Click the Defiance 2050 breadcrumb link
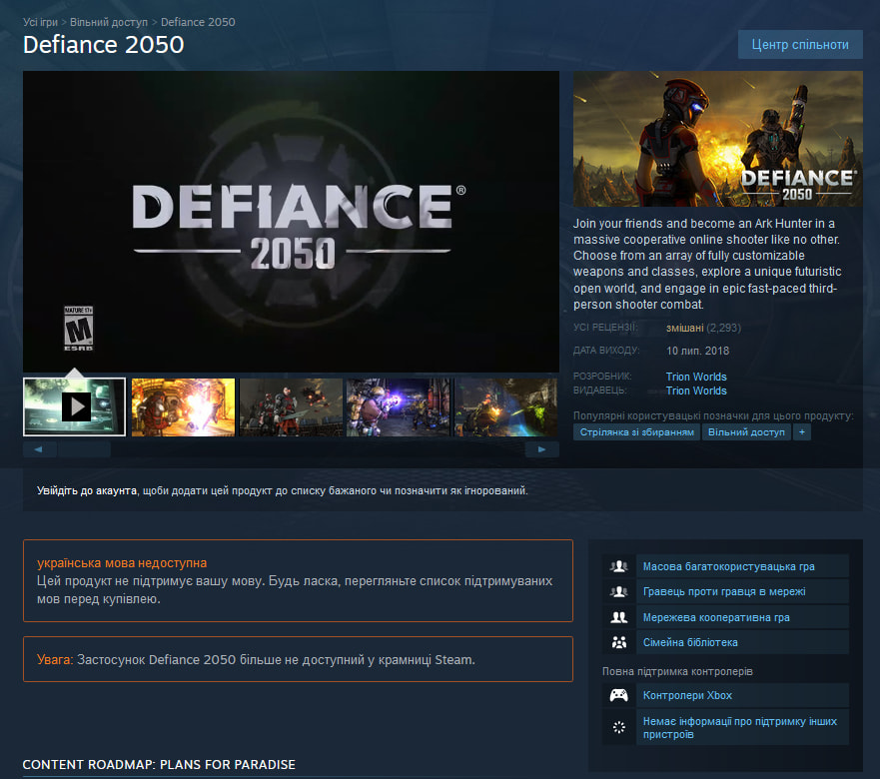The height and width of the screenshot is (779, 880). click(x=198, y=22)
